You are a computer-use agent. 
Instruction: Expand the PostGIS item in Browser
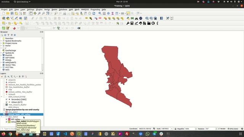pyautogui.click(x=1, y=55)
